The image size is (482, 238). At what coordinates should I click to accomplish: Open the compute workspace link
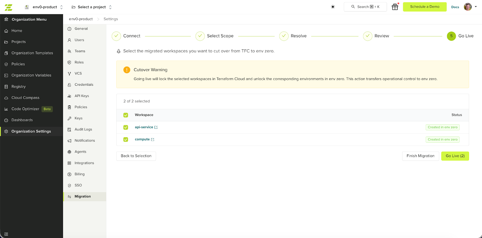pos(142,139)
